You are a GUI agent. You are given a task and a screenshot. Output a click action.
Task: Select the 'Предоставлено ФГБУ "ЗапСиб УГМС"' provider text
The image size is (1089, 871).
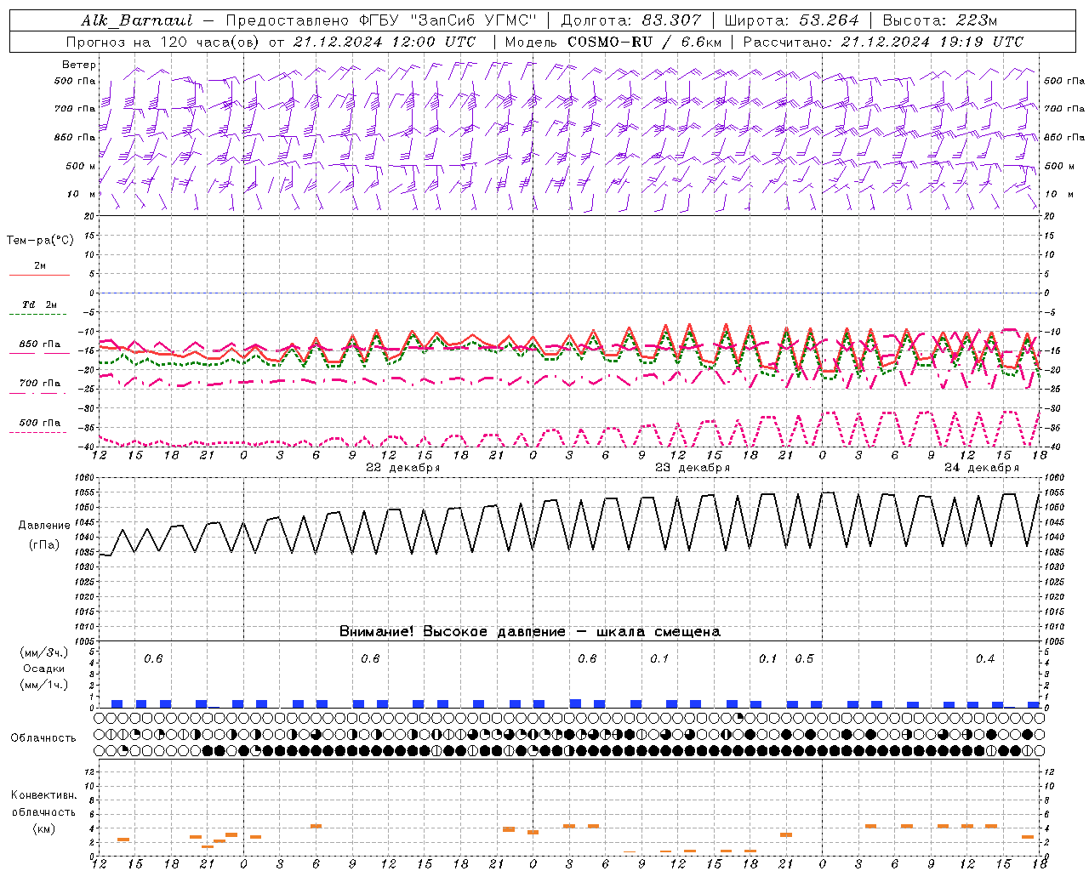point(379,20)
